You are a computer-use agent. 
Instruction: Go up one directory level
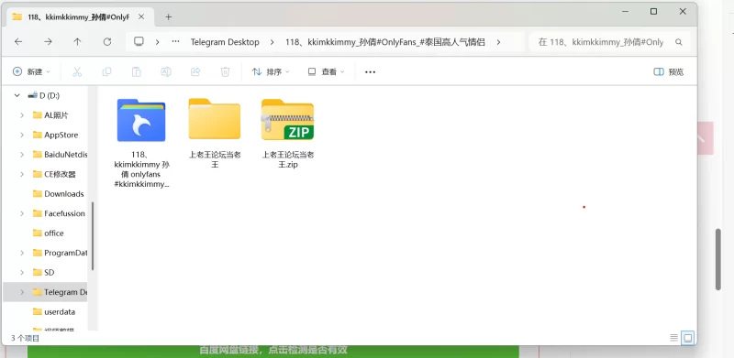point(77,41)
